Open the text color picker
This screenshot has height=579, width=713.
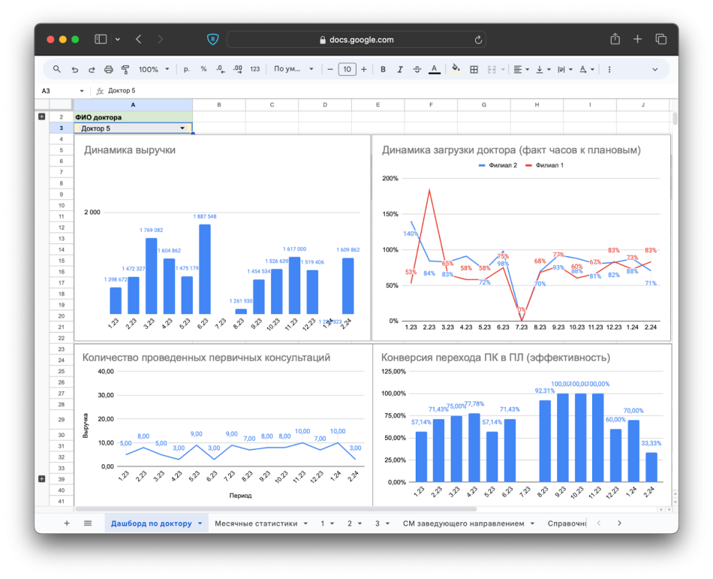pos(435,69)
